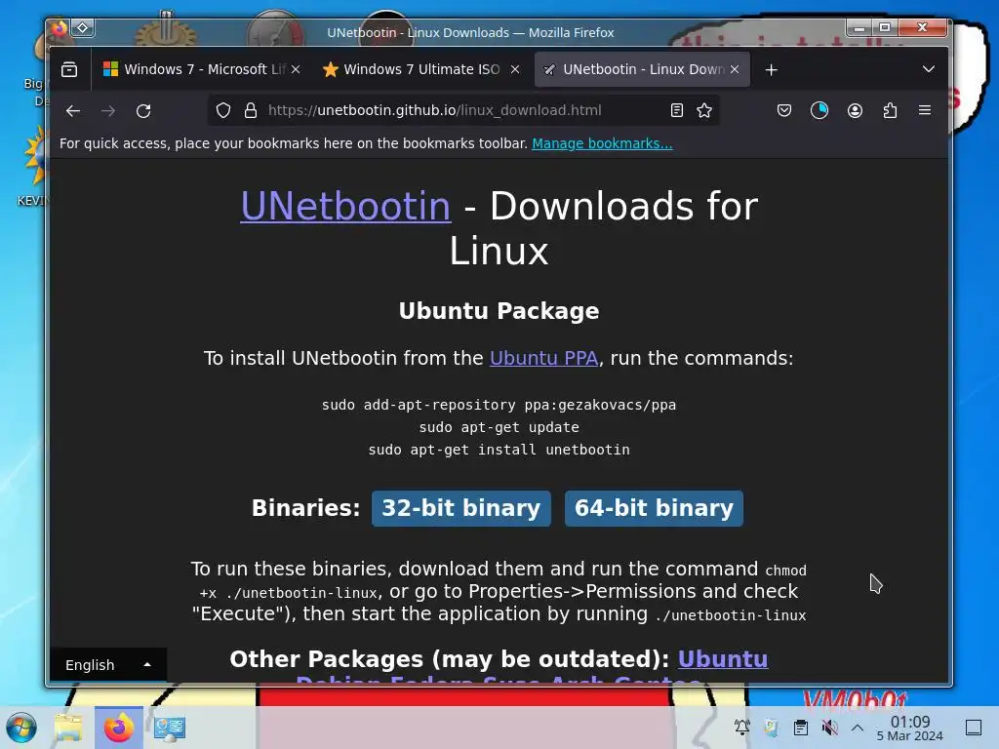Viewport: 999px width, 749px height.
Task: Open Firefox account icon
Action: pos(855,110)
